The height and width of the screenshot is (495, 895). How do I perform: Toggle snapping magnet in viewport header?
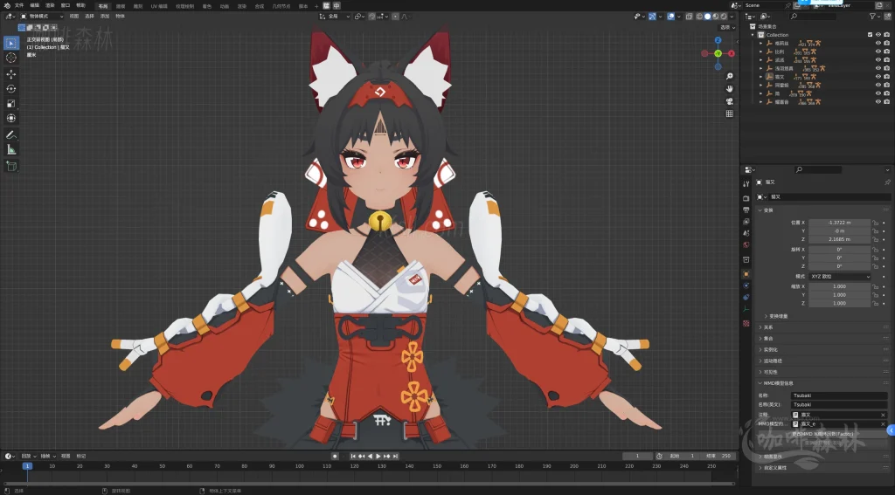click(x=372, y=17)
